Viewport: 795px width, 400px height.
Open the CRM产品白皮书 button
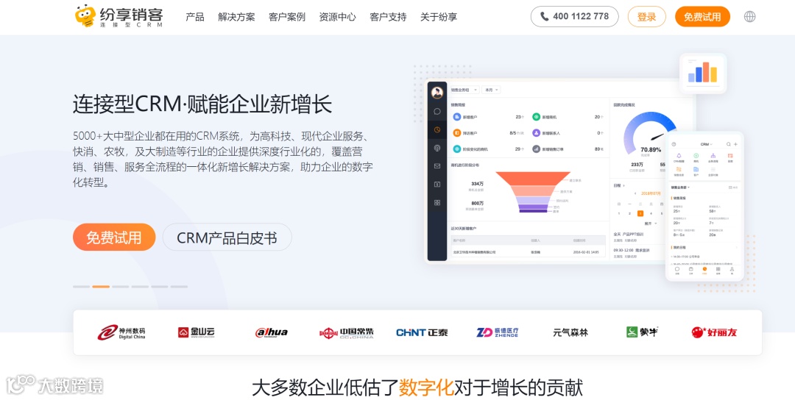(x=227, y=237)
